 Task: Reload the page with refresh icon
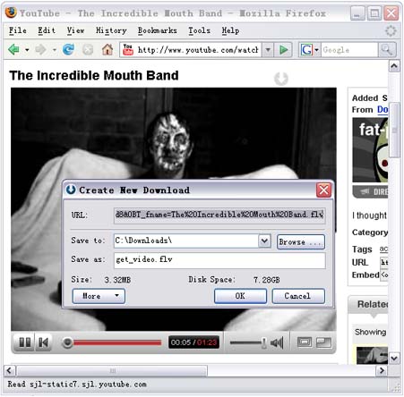[x=69, y=49]
